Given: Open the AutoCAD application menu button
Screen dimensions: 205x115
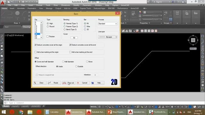Looking at the screenshot, I should click(3, 3).
